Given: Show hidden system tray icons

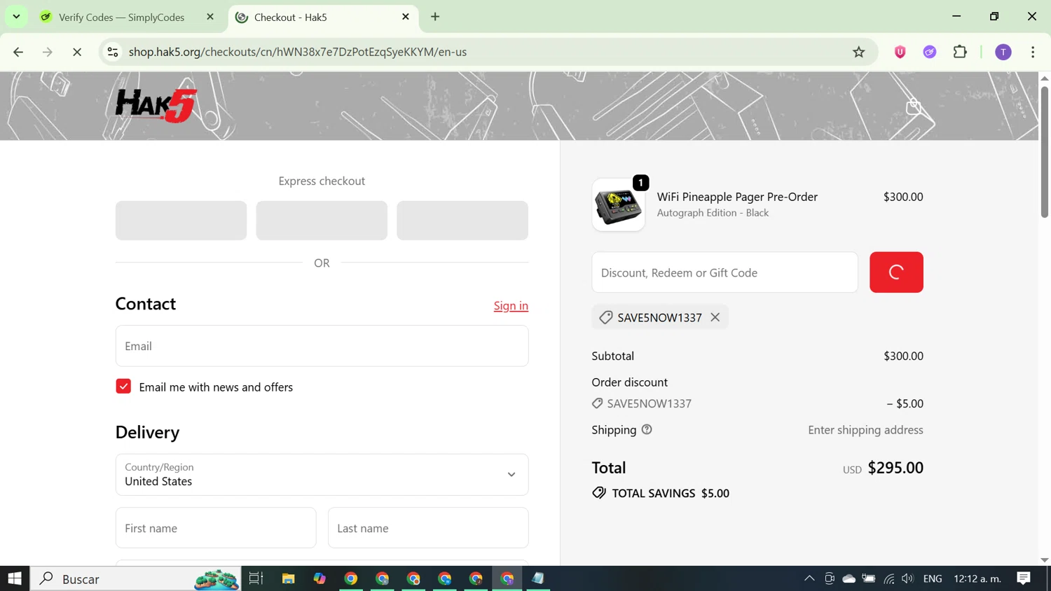Looking at the screenshot, I should click(809, 578).
